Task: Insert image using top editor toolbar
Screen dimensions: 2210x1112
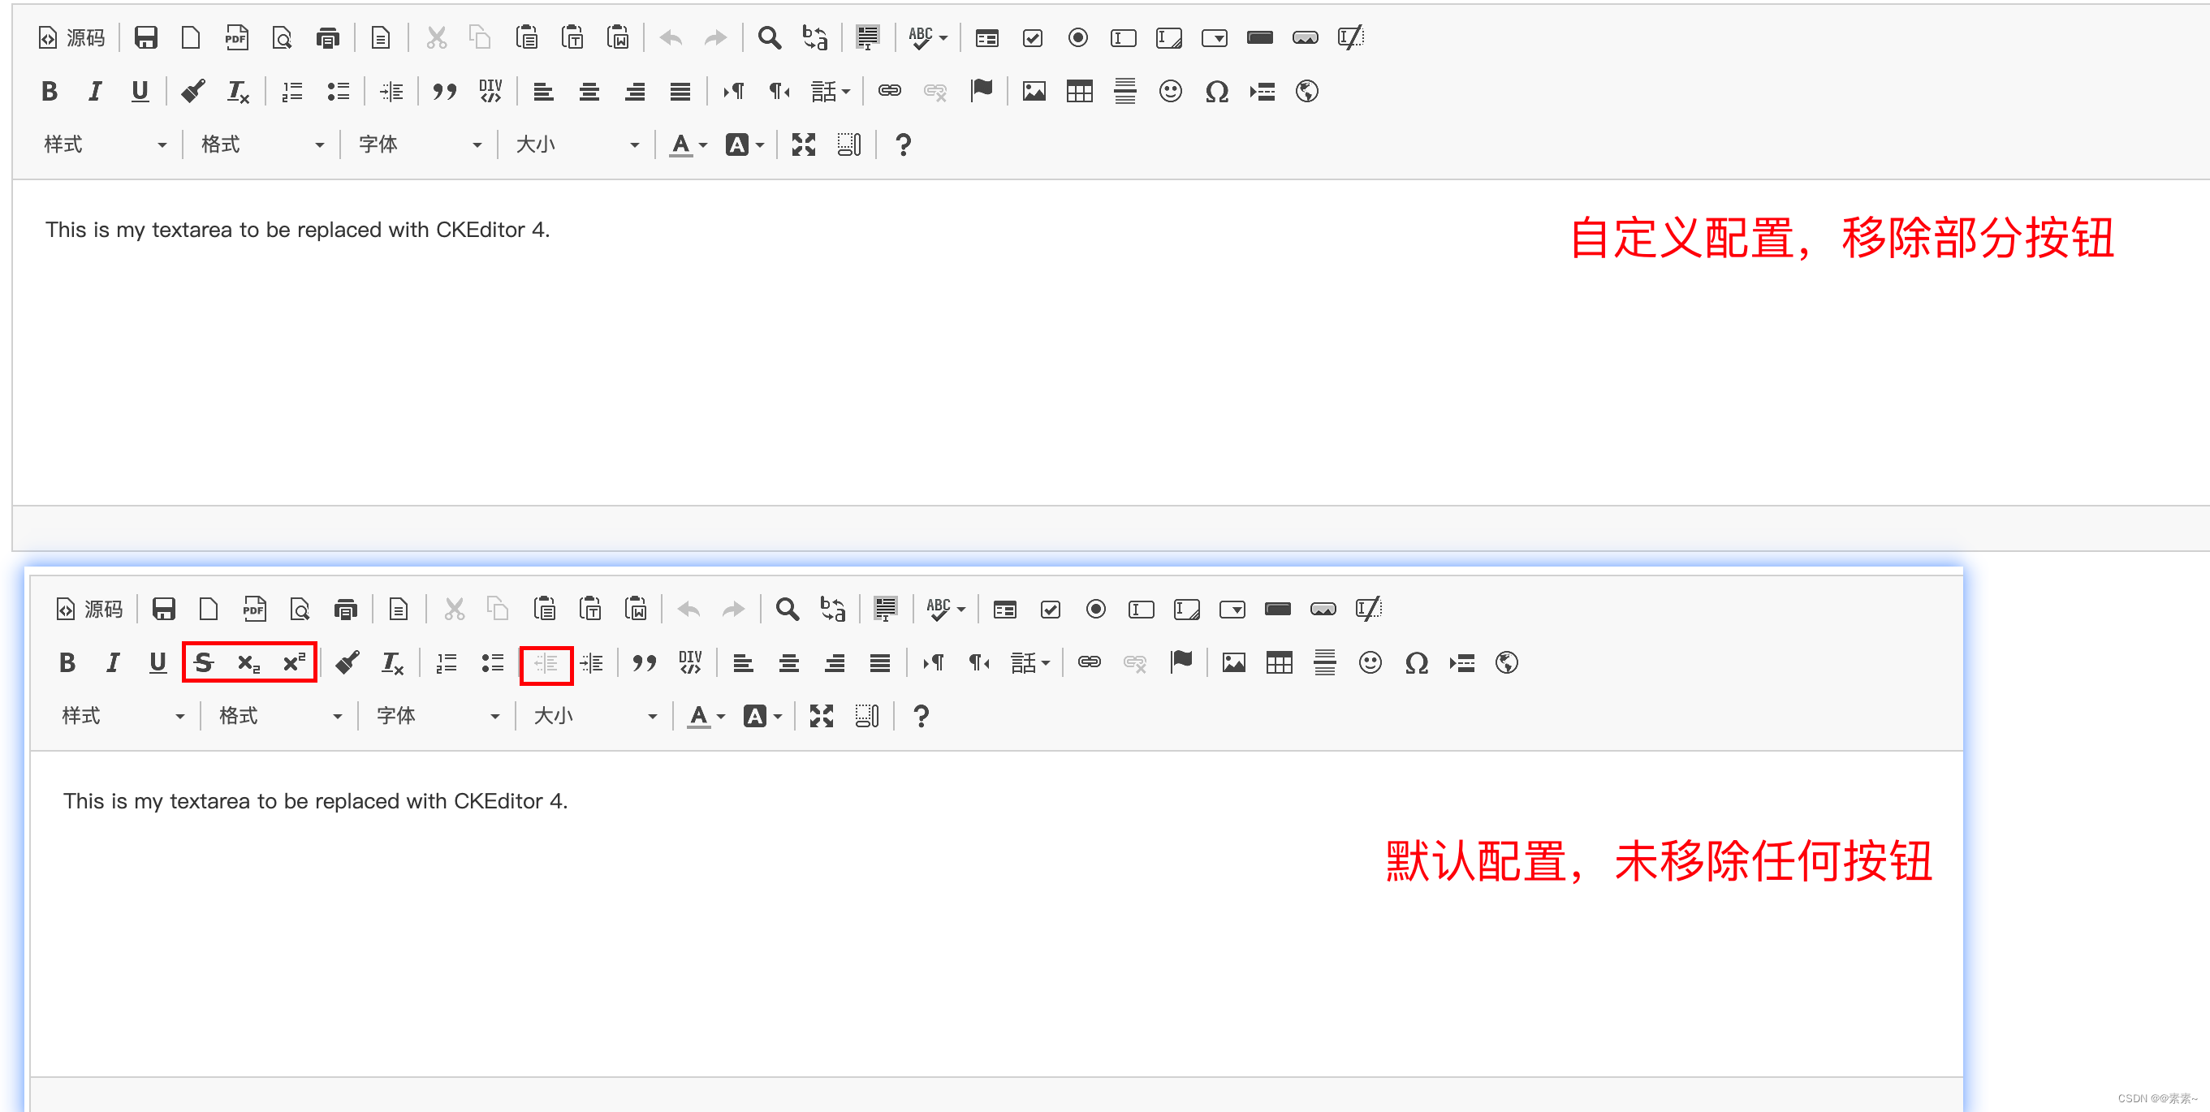Action: (1034, 91)
